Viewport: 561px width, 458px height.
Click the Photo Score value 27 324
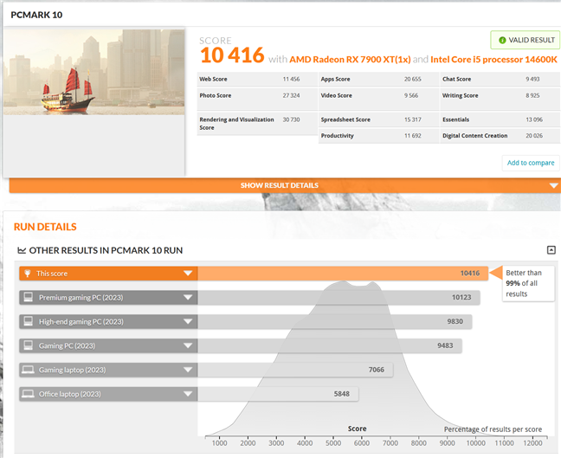click(x=291, y=95)
